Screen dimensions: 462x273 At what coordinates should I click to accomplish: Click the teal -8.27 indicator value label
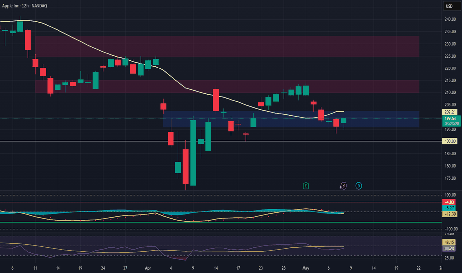(x=449, y=208)
